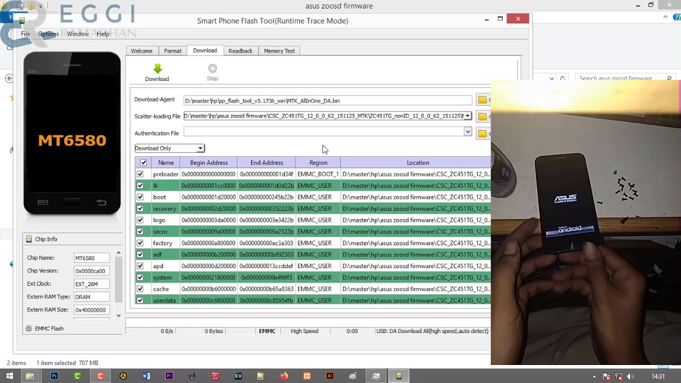Open Firefox from the taskbar

click(284, 376)
